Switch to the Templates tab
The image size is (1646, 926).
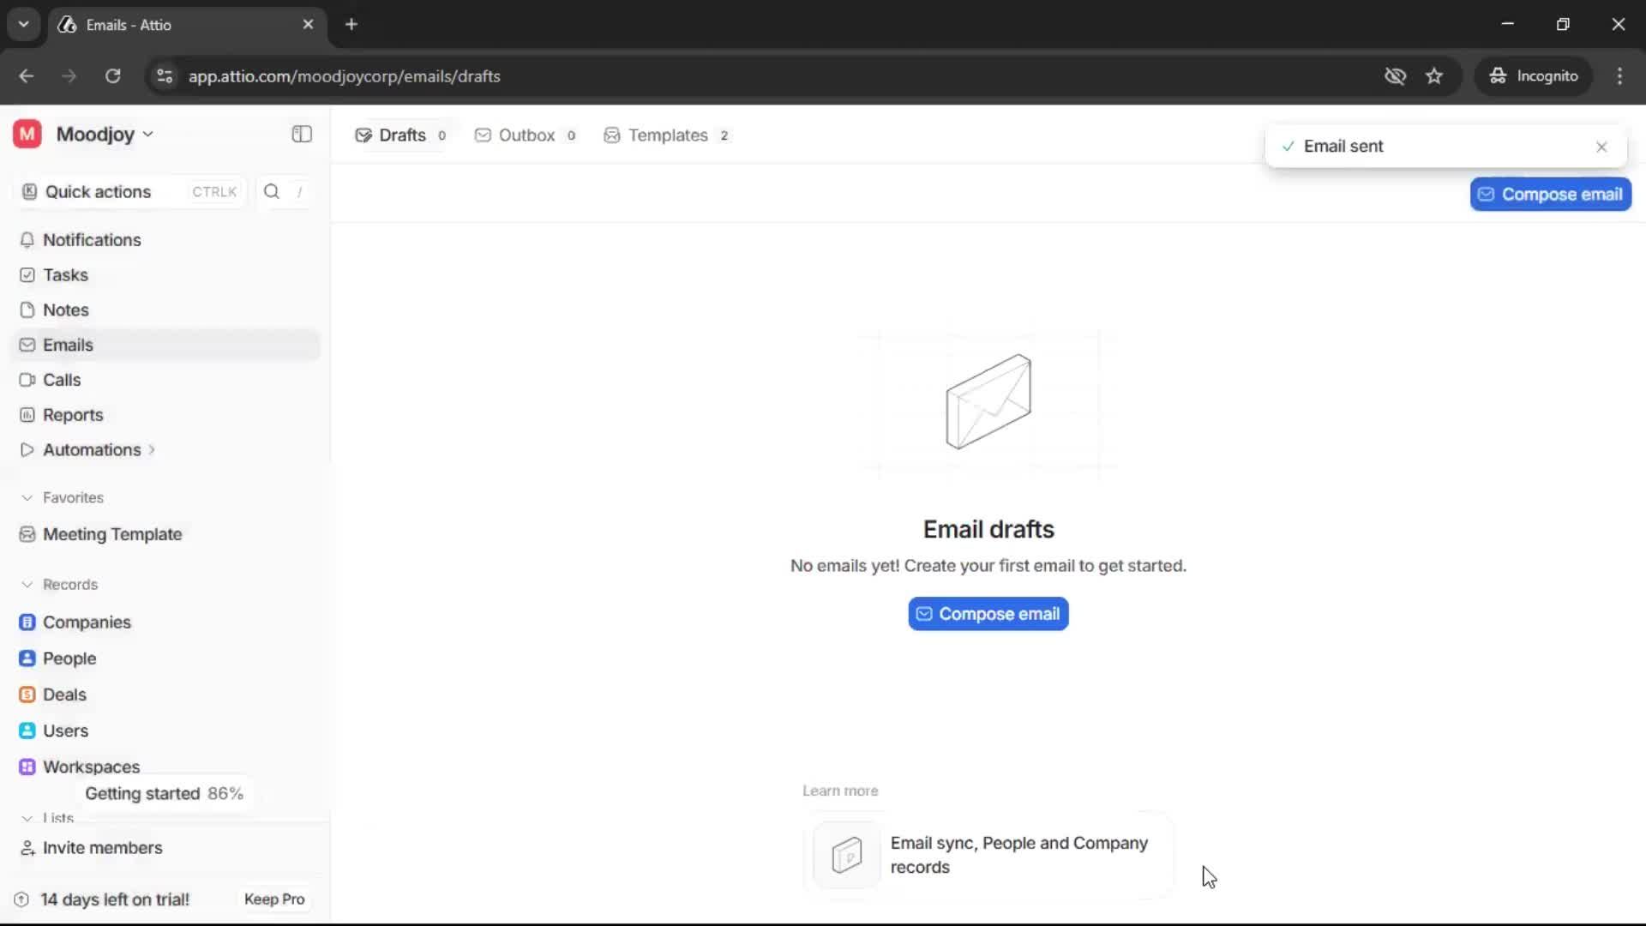(666, 135)
